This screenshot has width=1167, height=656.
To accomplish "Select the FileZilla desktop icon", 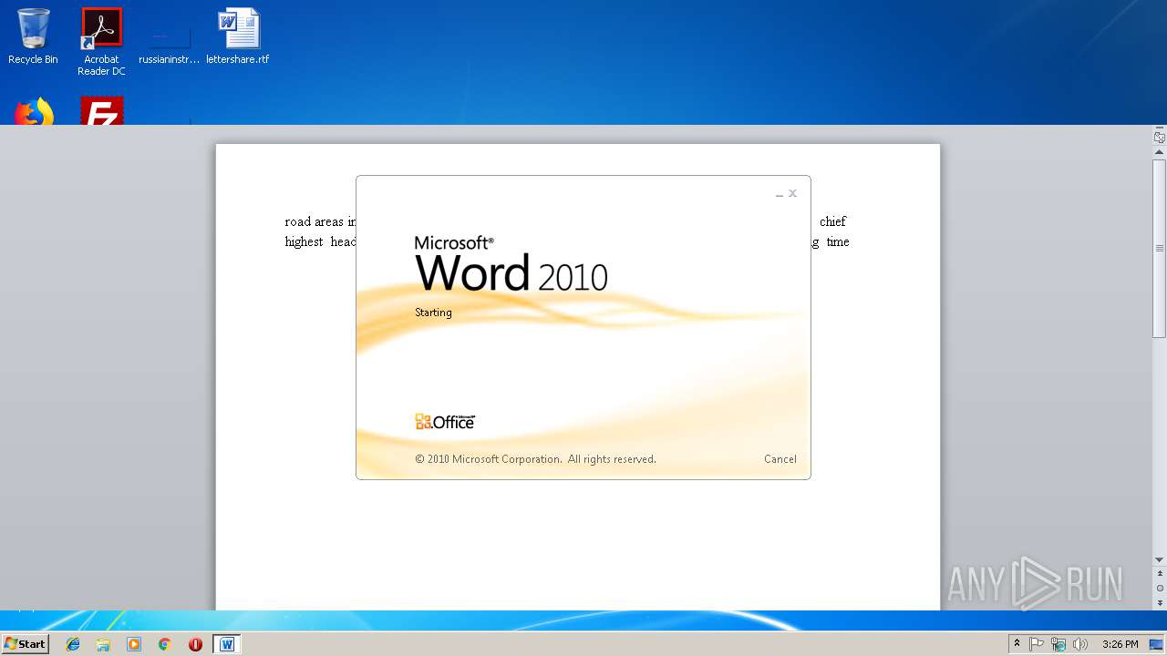I will pyautogui.click(x=101, y=110).
